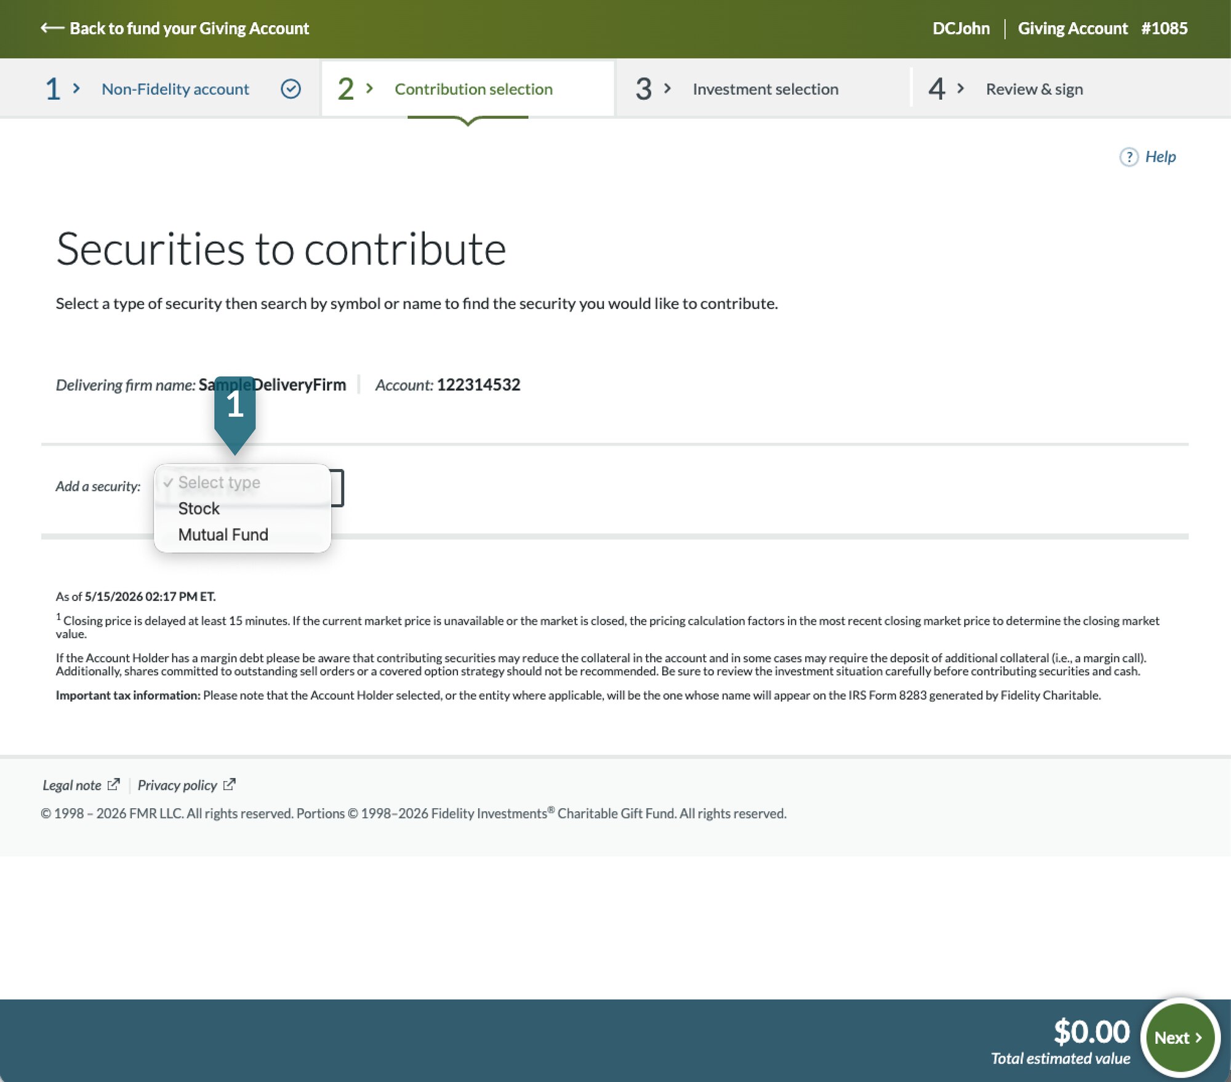Open the Legal note link

point(71,785)
